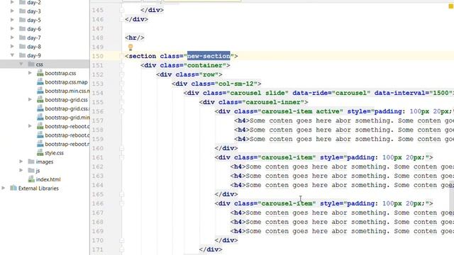The height and width of the screenshot is (255, 454).
Task: Click the <hr/> tag on line 148
Action: (x=135, y=38)
